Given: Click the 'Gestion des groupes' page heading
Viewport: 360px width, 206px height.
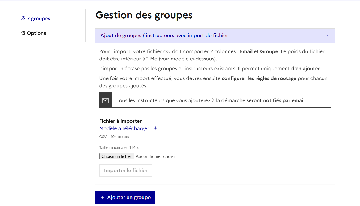Looking at the screenshot, I should 144,15.
